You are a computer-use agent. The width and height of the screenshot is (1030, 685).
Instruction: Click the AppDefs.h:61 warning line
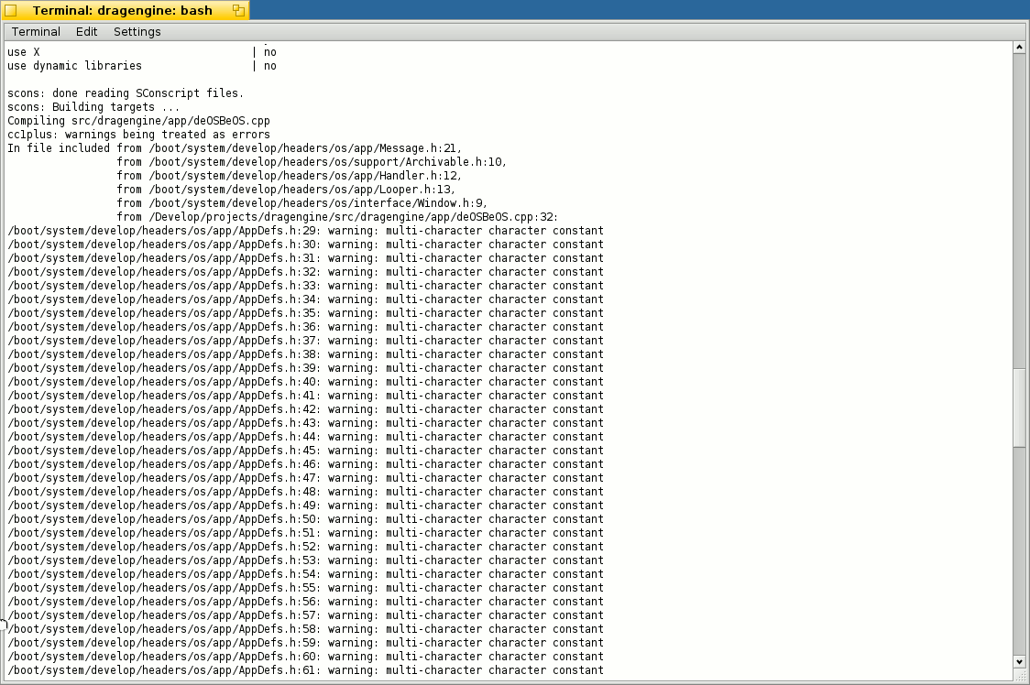[305, 670]
